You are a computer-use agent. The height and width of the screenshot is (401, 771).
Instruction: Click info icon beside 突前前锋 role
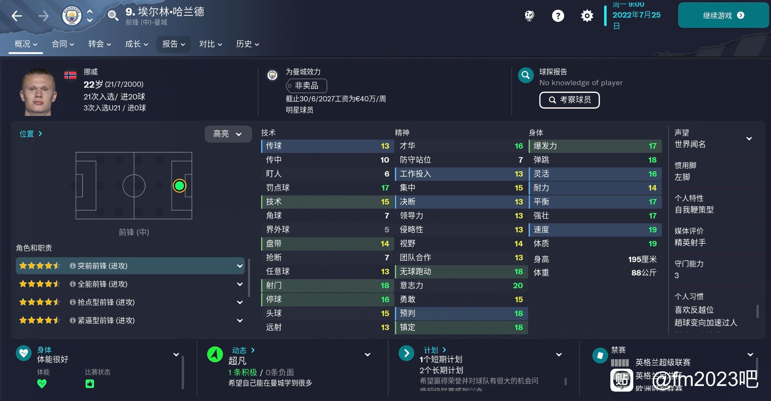click(72, 266)
